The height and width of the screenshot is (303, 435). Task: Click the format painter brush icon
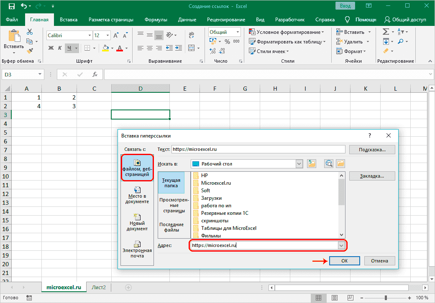coord(30,51)
